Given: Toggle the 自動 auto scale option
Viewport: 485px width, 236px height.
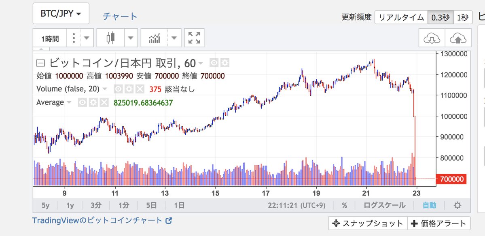Looking at the screenshot, I should (429, 205).
